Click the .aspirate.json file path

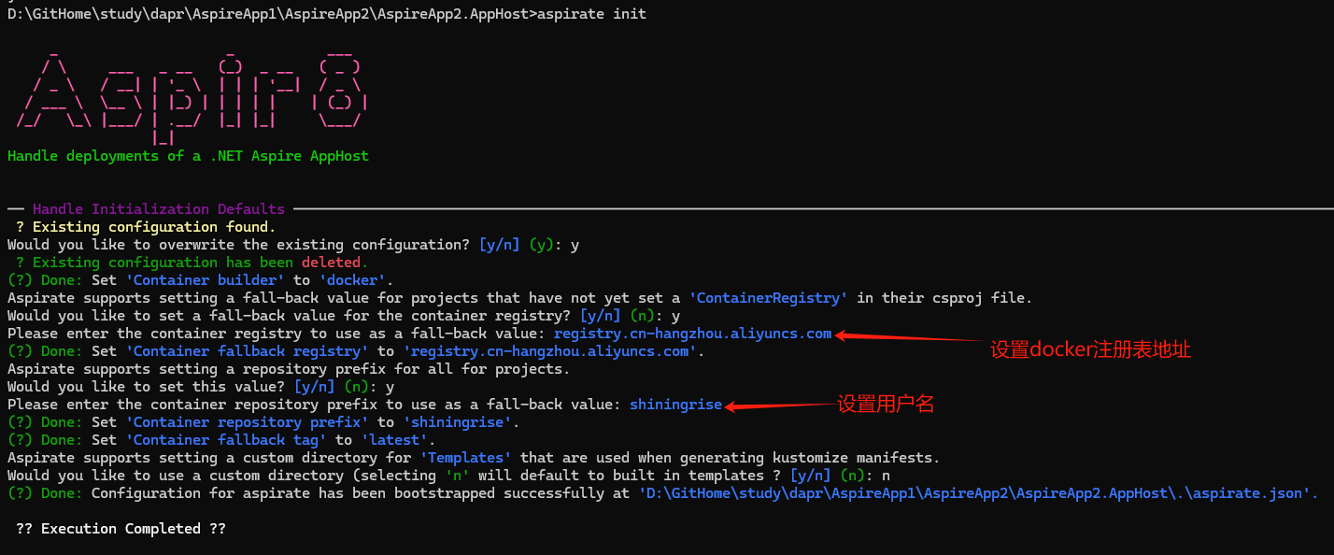coord(974,493)
